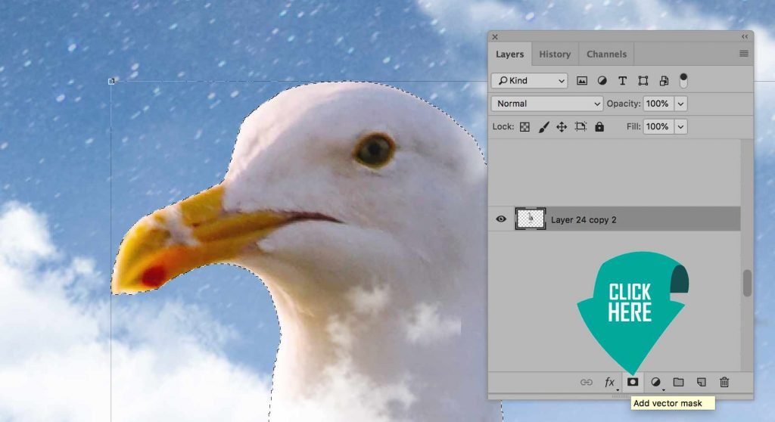Viewport: 775px width, 422px height.
Task: Close the Layers panel group
Action: [495, 36]
